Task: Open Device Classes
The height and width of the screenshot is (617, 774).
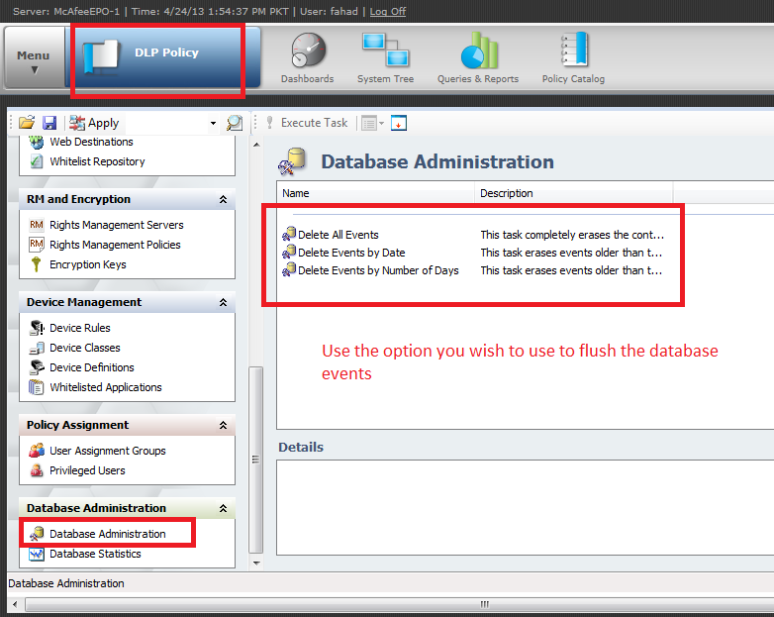Action: click(x=85, y=348)
